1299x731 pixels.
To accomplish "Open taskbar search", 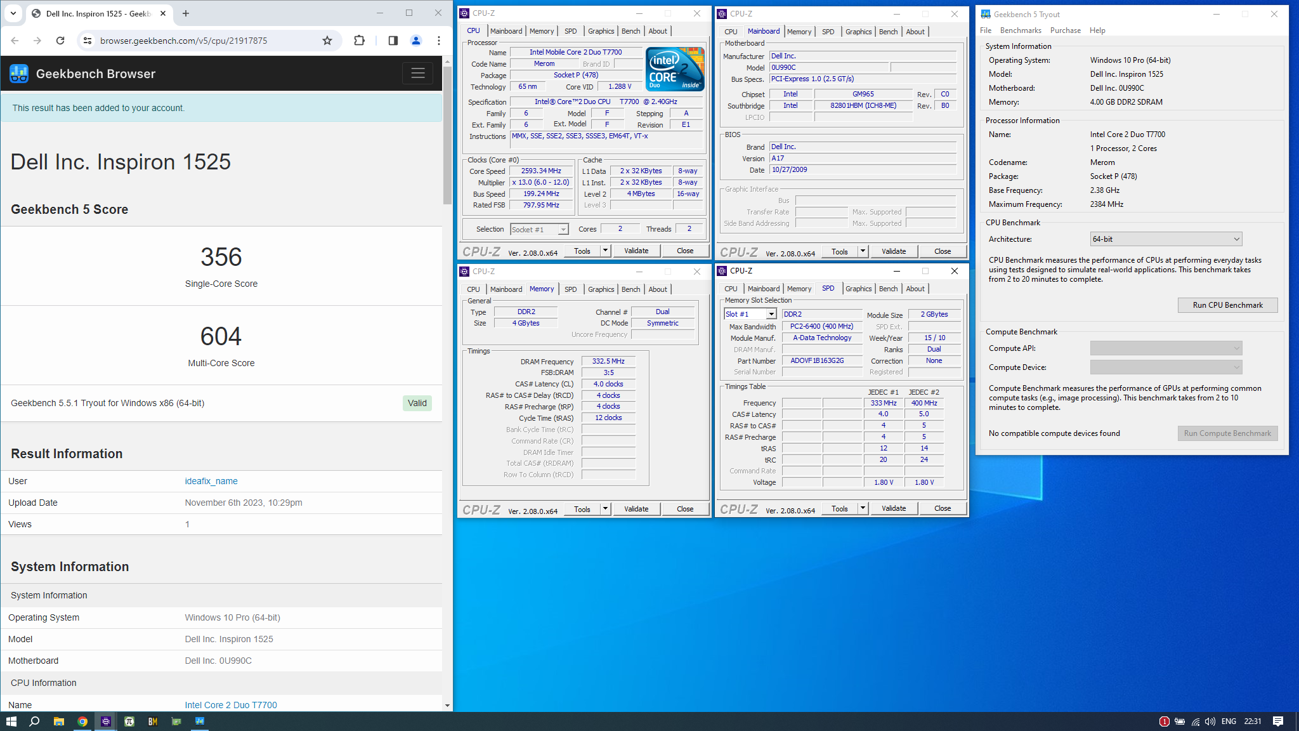I will [35, 721].
